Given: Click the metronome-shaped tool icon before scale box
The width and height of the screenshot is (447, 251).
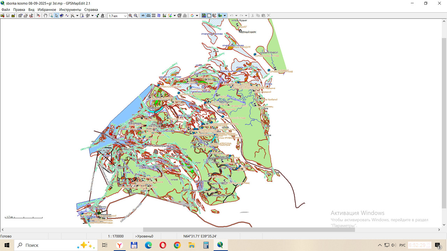Looking at the screenshot, I should [103, 16].
